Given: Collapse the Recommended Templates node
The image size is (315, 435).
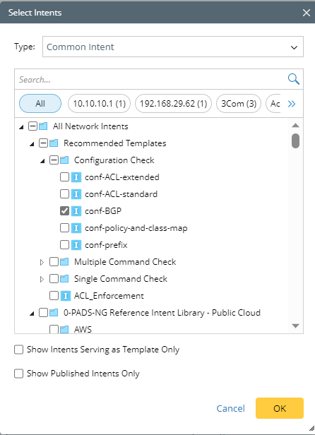Looking at the screenshot, I should click(x=32, y=144).
